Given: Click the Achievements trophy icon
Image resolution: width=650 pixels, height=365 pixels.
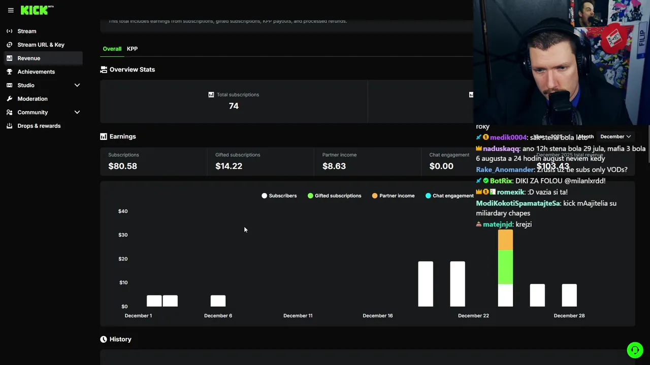Looking at the screenshot, I should 9,72.
